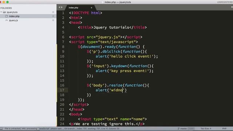This screenshot has height=131, width=233.
Task: Go to next tab with right arrow
Action: point(62,7)
